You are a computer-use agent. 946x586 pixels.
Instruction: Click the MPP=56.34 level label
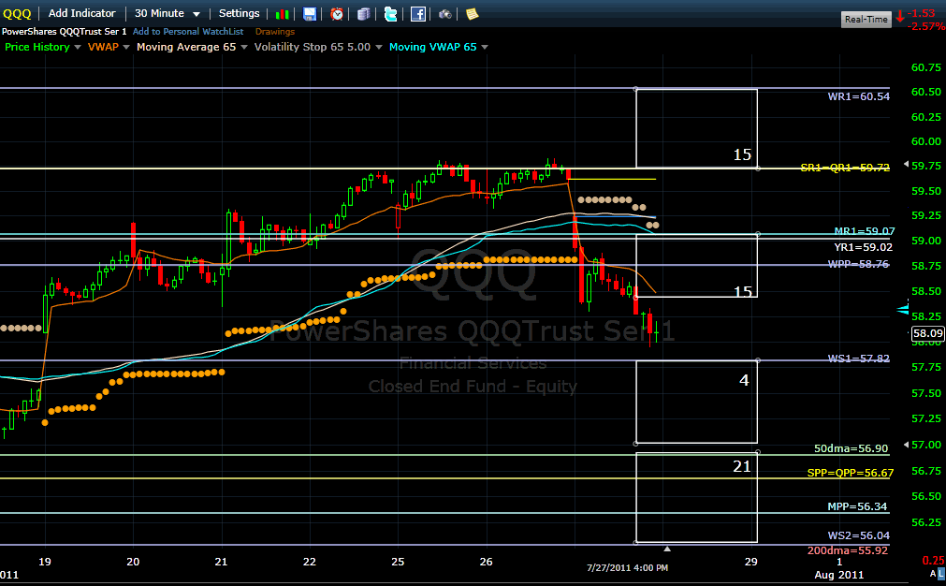click(x=857, y=506)
